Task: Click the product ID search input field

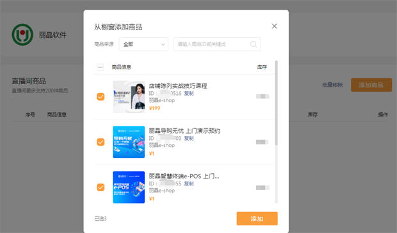Action: click(217, 44)
